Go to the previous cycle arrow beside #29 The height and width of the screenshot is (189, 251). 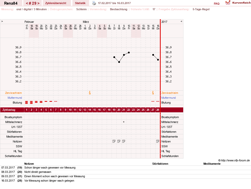(27, 3)
